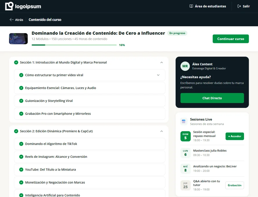
Task: Click the check icon of Sección 1
Action: click(x=16, y=62)
